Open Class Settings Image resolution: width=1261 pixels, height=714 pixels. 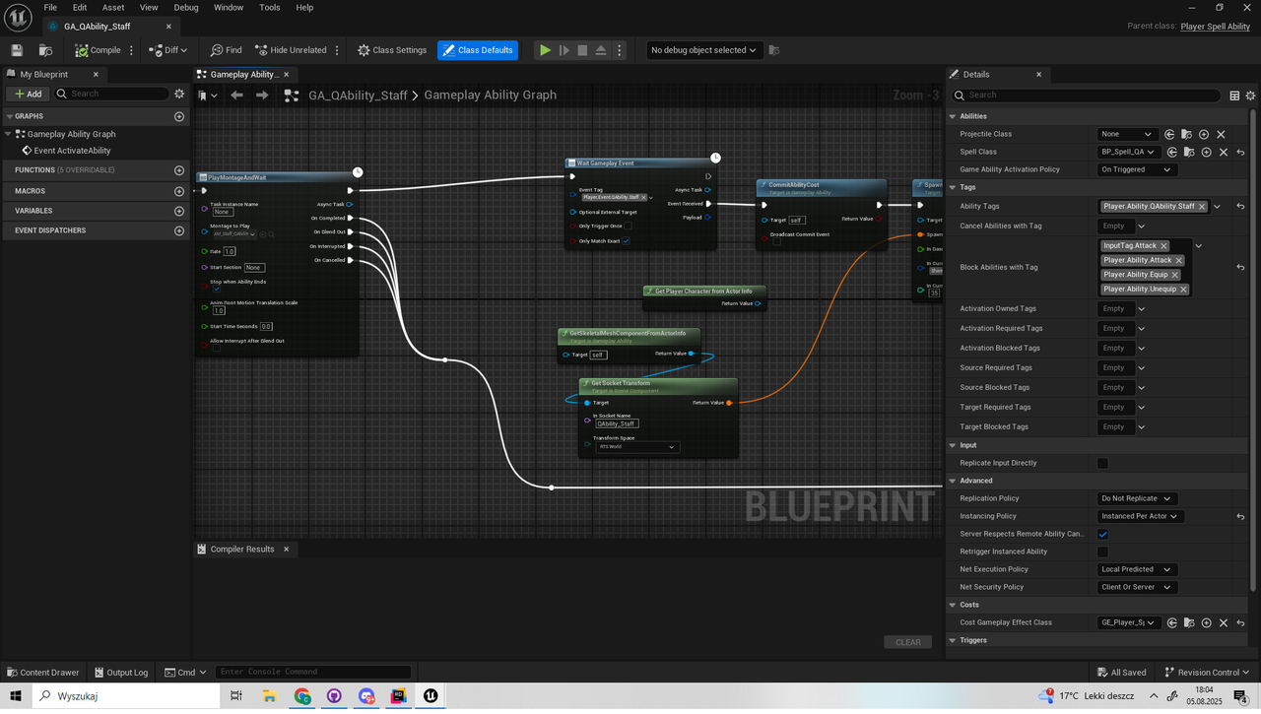pyautogui.click(x=392, y=50)
